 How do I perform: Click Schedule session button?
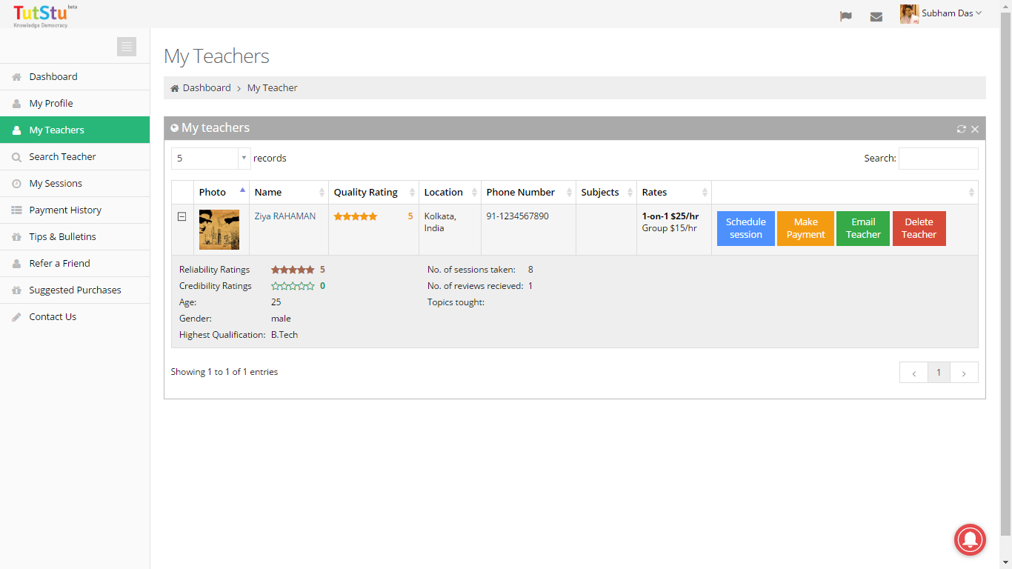click(746, 228)
